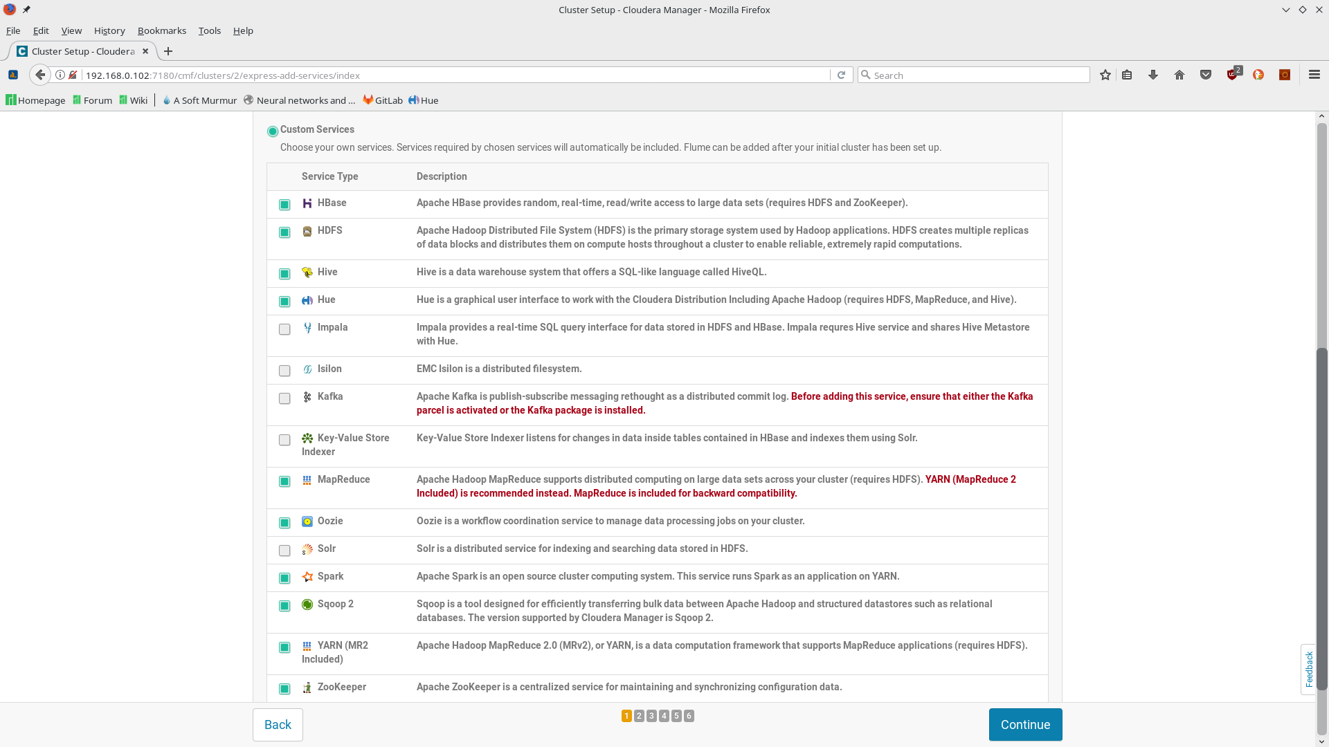This screenshot has height=747, width=1329.
Task: Click the uBlock extension icon
Action: tap(1232, 75)
